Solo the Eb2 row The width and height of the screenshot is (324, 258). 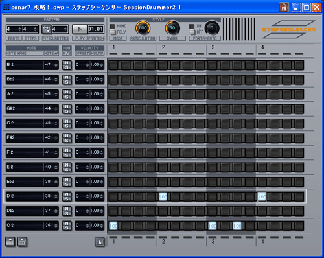[67, 184]
